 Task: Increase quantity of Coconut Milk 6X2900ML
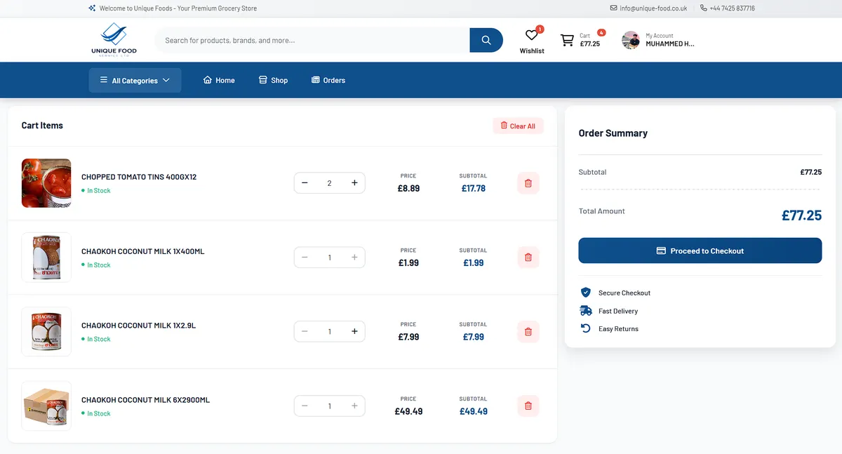tap(354, 406)
